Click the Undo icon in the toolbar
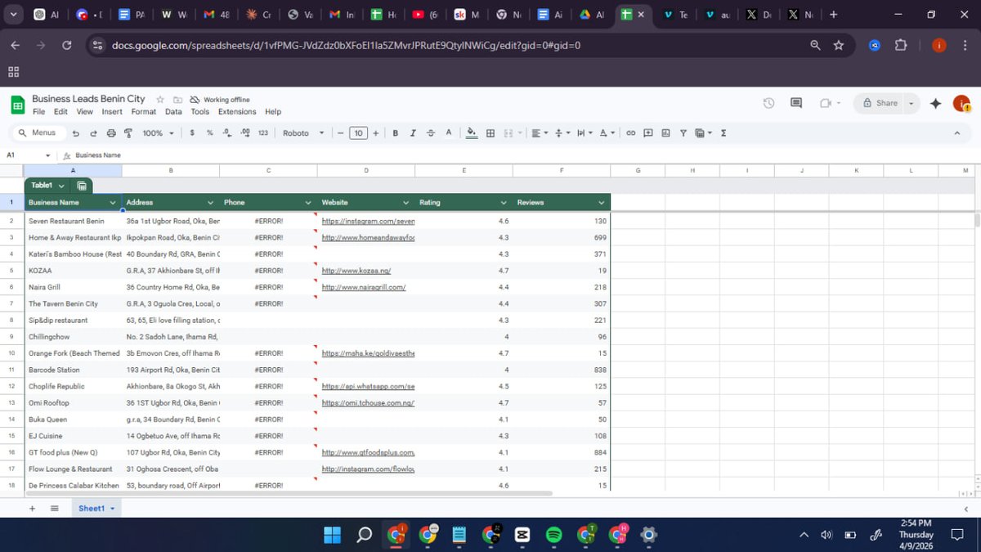The image size is (981, 552). 75,133
